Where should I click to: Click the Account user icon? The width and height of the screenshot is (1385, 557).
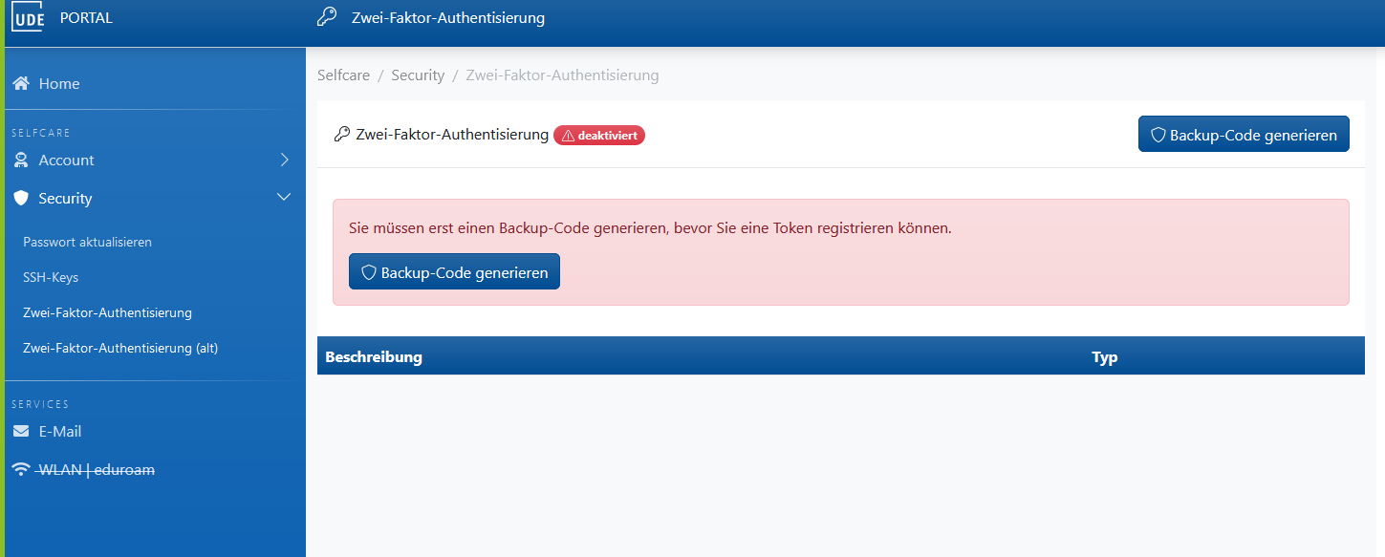pyautogui.click(x=21, y=161)
